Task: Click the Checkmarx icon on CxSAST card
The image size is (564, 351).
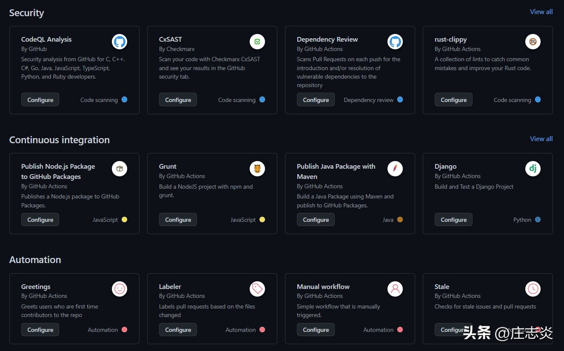Action: coord(257,42)
